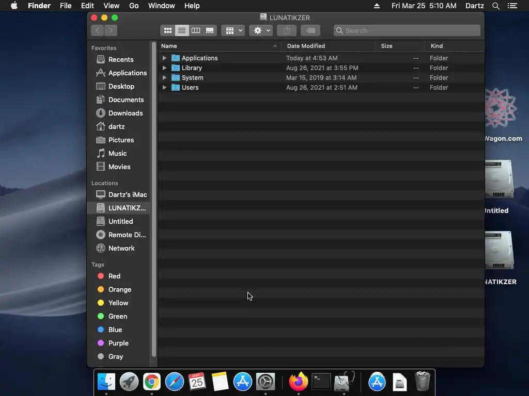
Task: Filter by the Yellow tag
Action: [x=119, y=303]
